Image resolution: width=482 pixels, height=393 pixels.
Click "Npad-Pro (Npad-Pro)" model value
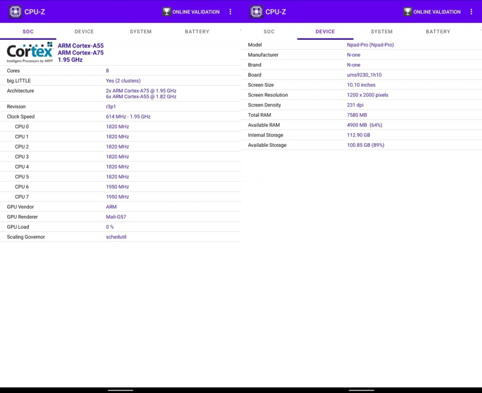[370, 45]
